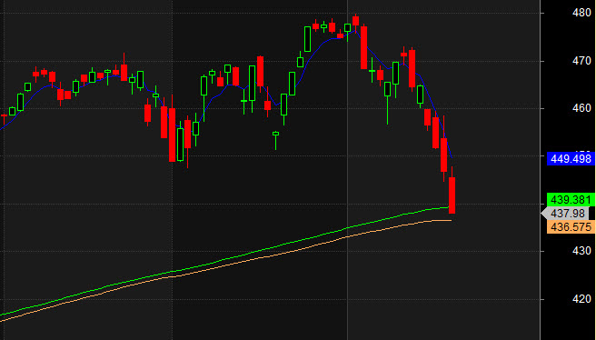Image resolution: width=596 pixels, height=340 pixels.
Task: Click the blue 449.498 price label
Action: 571,158
